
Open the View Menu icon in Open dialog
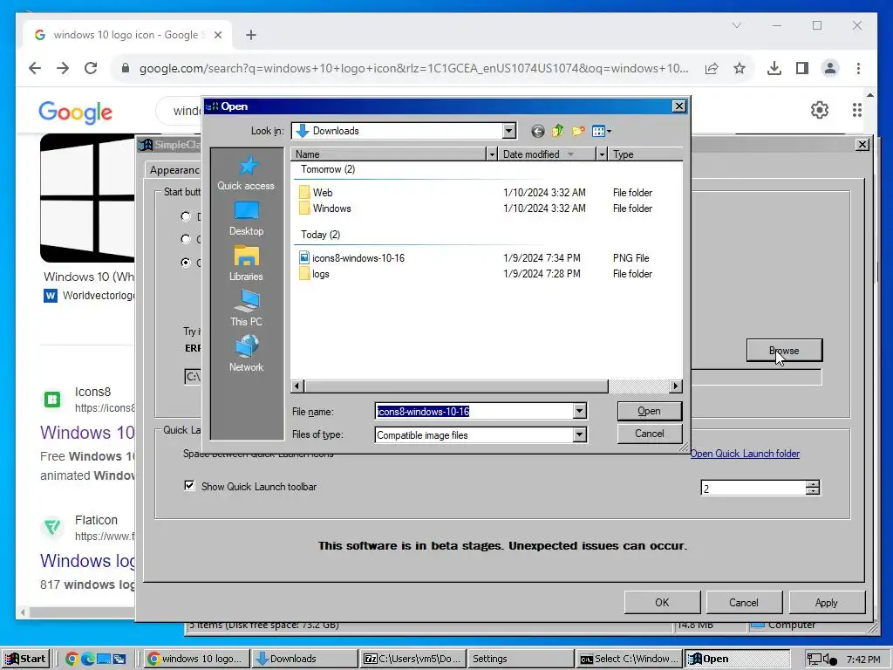coord(602,131)
